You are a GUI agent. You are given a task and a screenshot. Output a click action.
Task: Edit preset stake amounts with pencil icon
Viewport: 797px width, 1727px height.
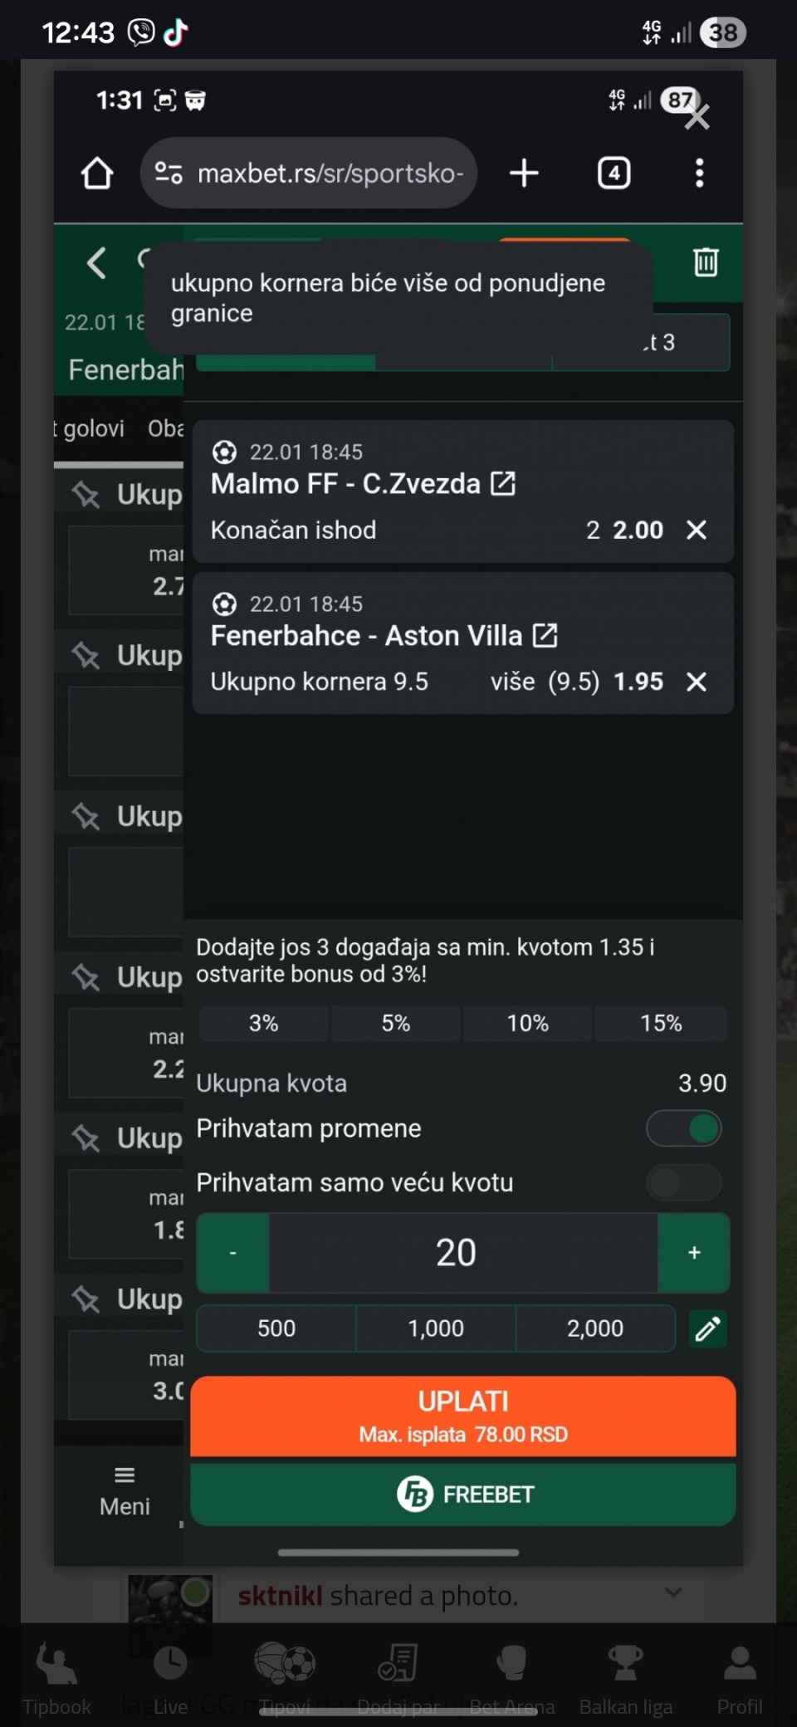[707, 1328]
